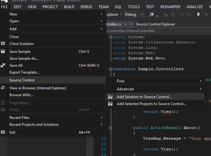211x156 pixels.
Task: Click the text 'System.Collections.Generic' in code
Action: (x=161, y=42)
